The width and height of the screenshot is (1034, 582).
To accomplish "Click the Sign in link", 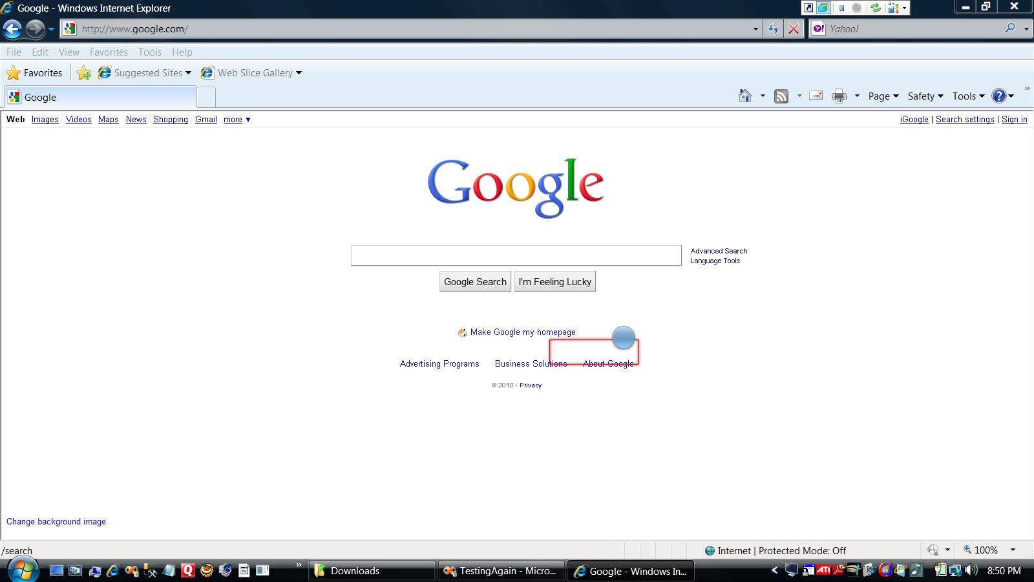I will pyautogui.click(x=1015, y=120).
